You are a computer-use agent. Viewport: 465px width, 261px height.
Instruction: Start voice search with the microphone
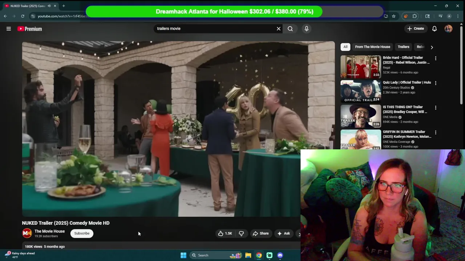pyautogui.click(x=307, y=29)
